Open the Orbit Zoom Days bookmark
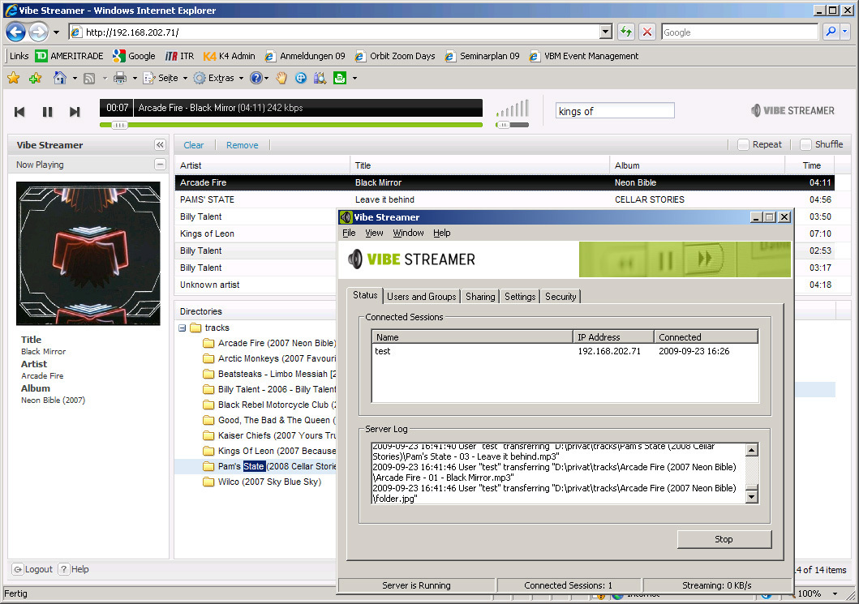 click(x=395, y=56)
